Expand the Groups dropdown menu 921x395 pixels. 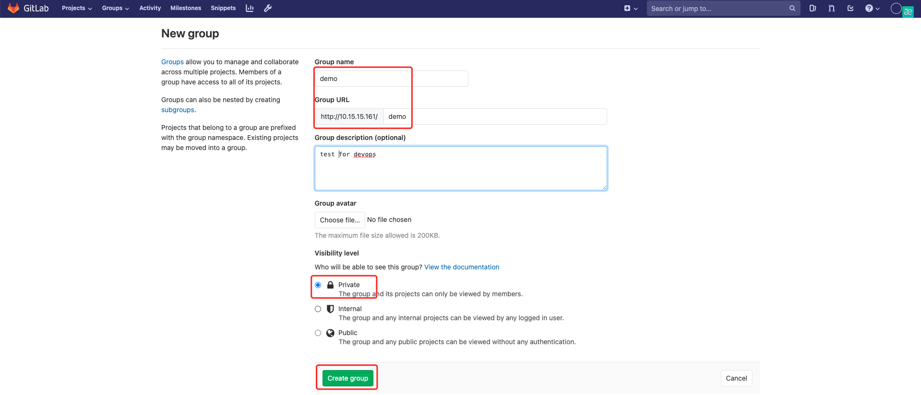(x=115, y=8)
